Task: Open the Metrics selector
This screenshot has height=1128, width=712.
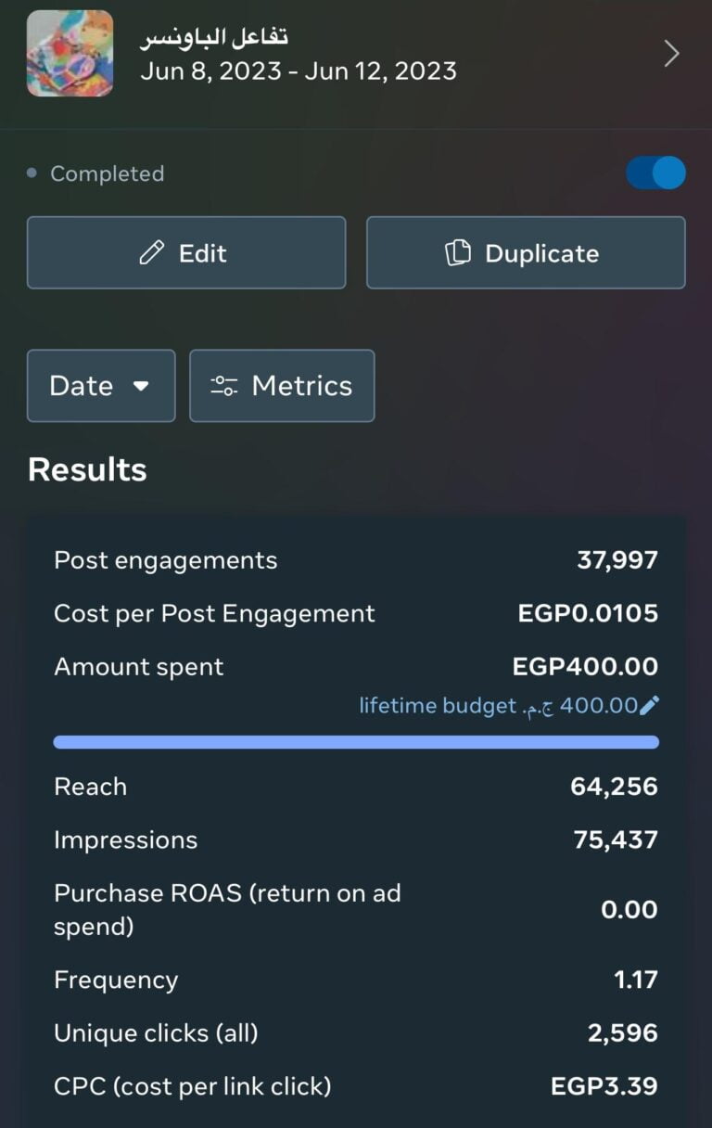Action: pyautogui.click(x=282, y=386)
